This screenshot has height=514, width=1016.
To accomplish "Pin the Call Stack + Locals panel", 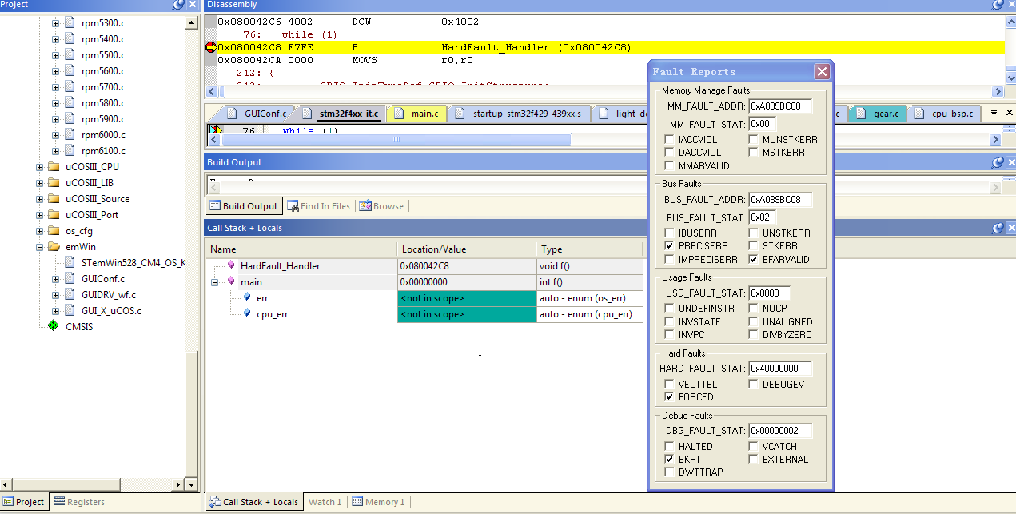I will tap(998, 228).
